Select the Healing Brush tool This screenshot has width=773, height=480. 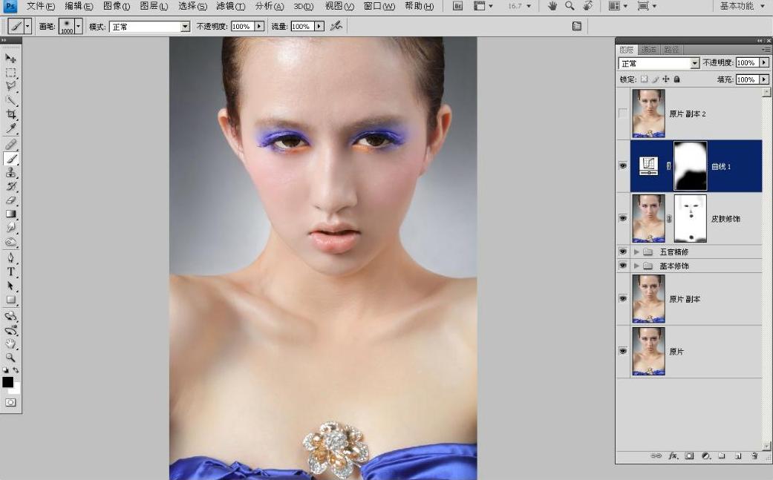10,144
